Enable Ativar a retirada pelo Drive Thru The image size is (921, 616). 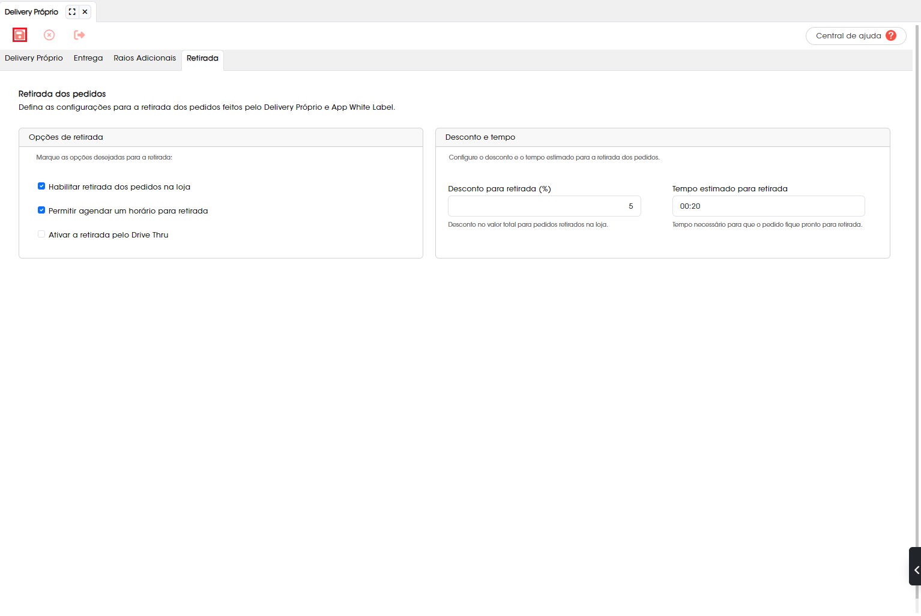pos(41,234)
